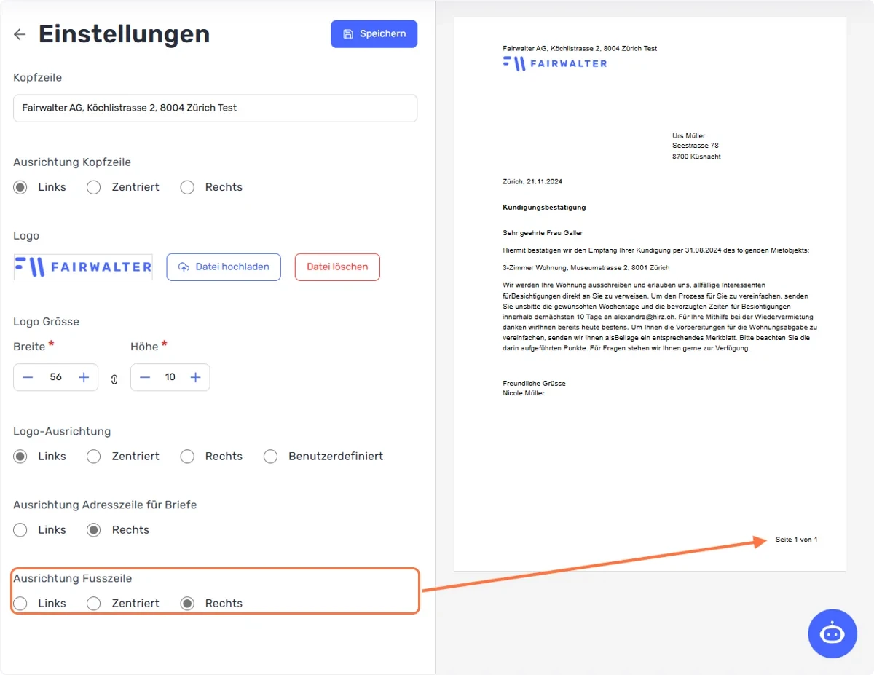Click the 'Urs Müller' address line

pos(689,136)
